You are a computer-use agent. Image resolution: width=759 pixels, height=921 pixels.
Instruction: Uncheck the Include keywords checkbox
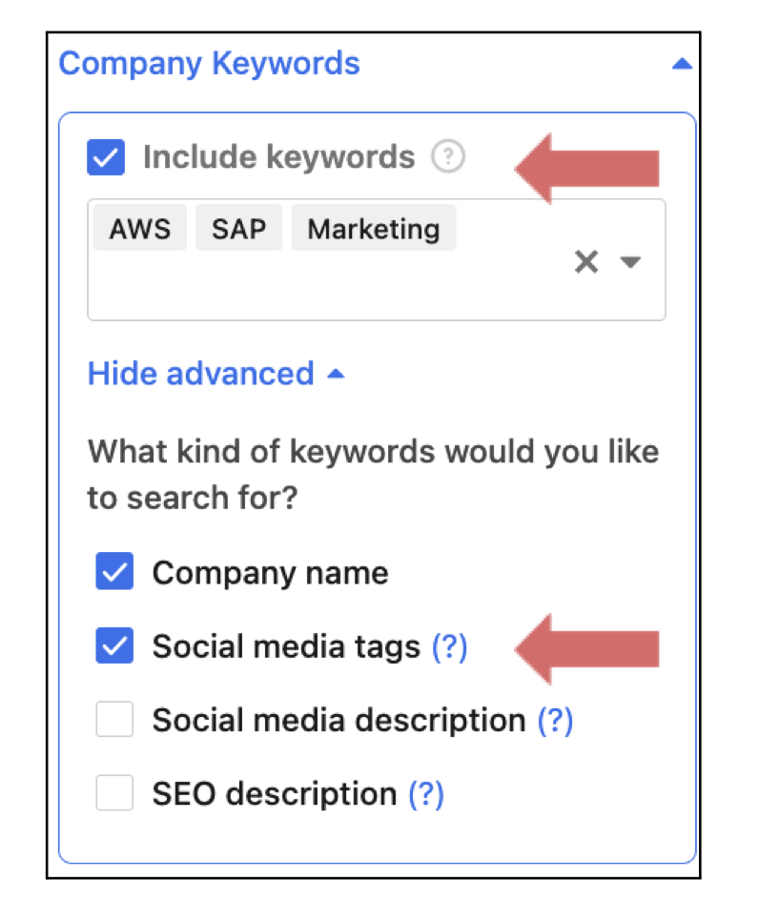coord(106,157)
